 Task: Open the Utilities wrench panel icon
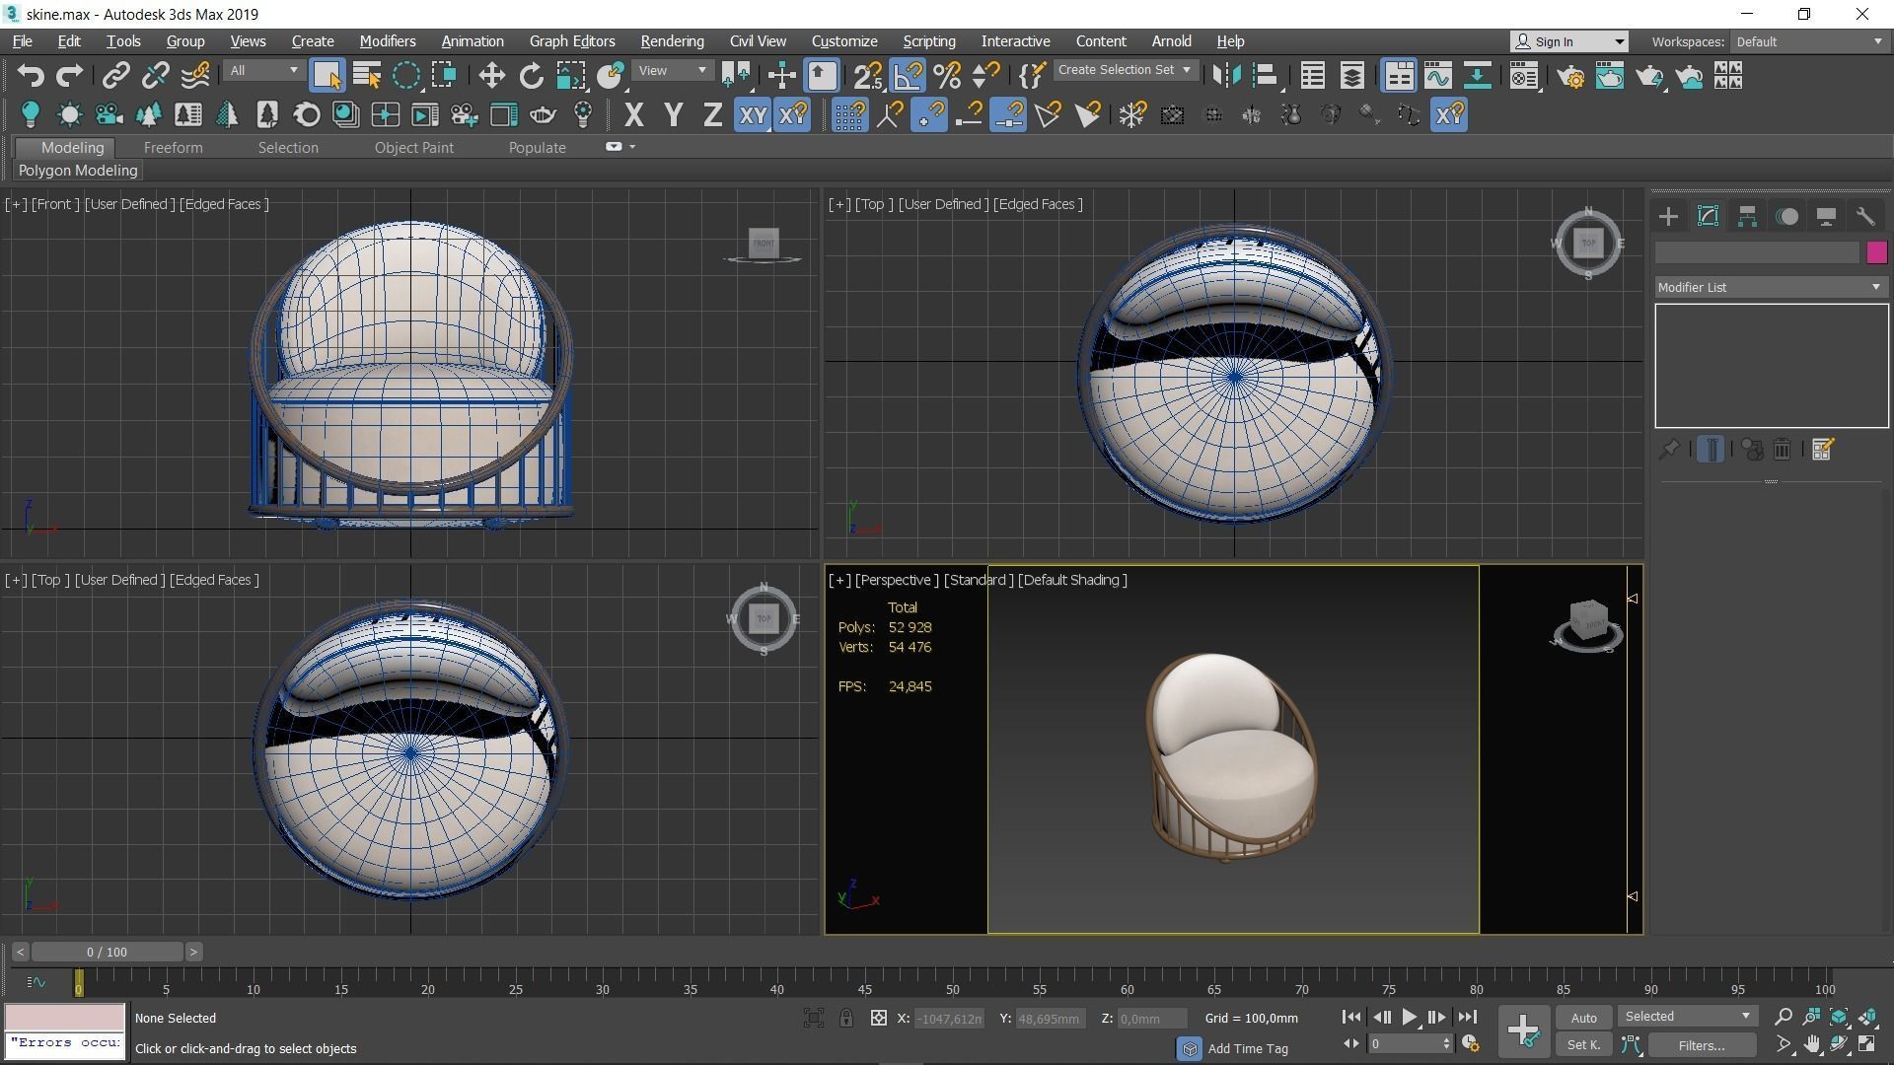[1865, 217]
